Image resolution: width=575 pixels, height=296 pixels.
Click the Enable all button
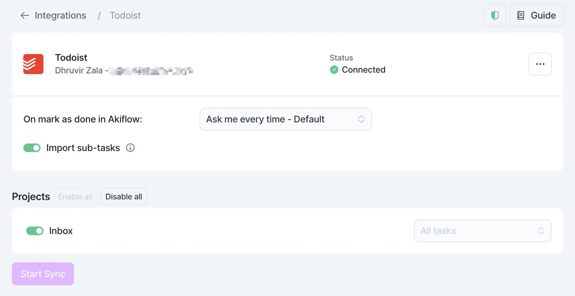click(x=75, y=196)
